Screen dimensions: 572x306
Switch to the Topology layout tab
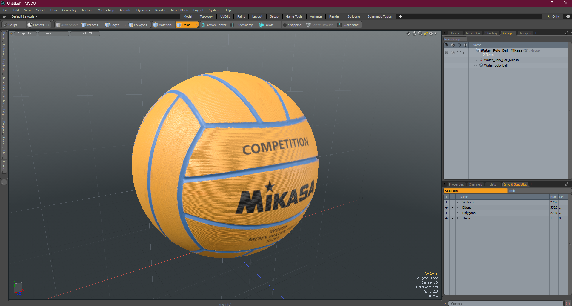pos(206,16)
